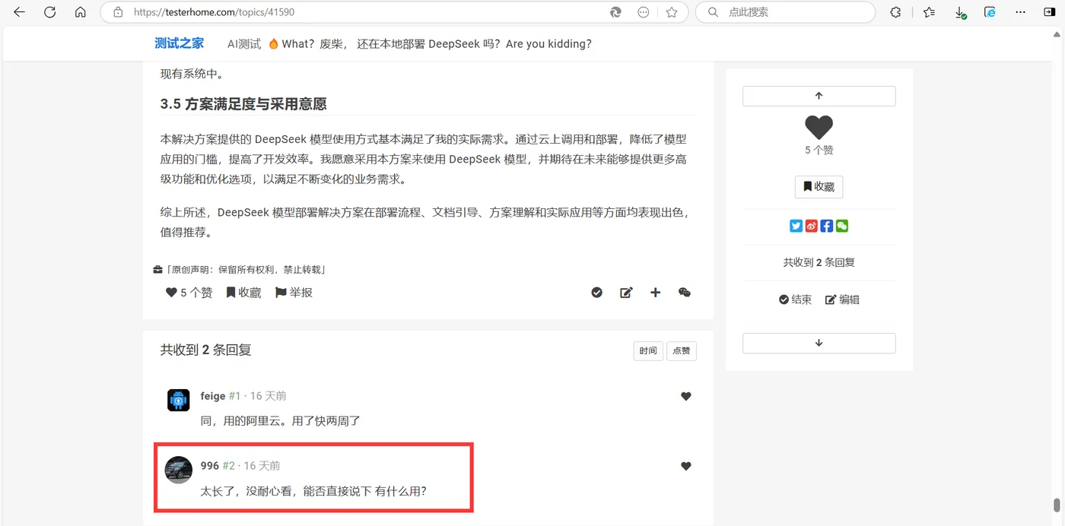Viewport: 1065px width, 526px height.
Task: Open the 996 username link
Action: [210, 466]
